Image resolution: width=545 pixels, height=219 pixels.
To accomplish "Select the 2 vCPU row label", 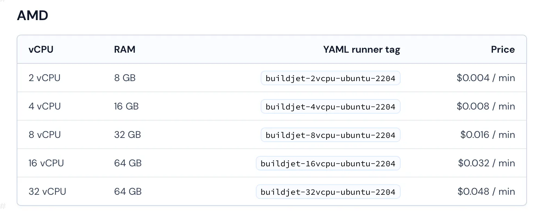I will coord(44,78).
